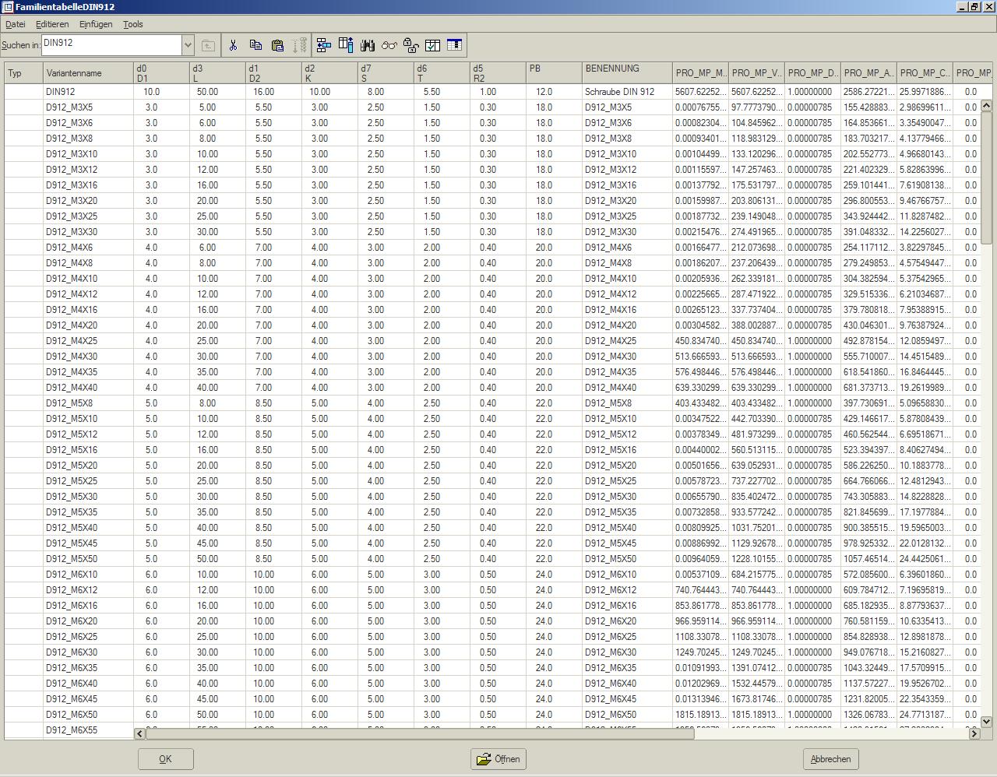Click the greyed-out increment-down toolbar icon
997x777 pixels.
click(298, 45)
